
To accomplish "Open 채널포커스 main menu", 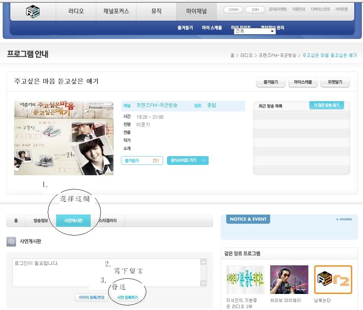I will 116,11.
